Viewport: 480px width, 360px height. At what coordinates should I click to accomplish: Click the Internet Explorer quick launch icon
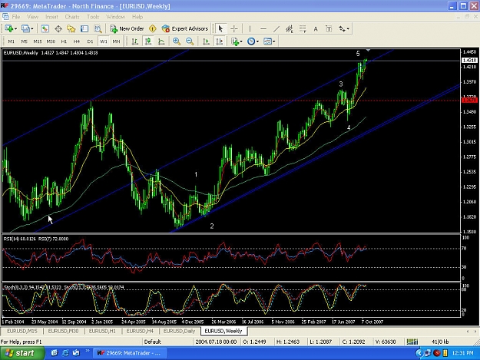(65, 353)
